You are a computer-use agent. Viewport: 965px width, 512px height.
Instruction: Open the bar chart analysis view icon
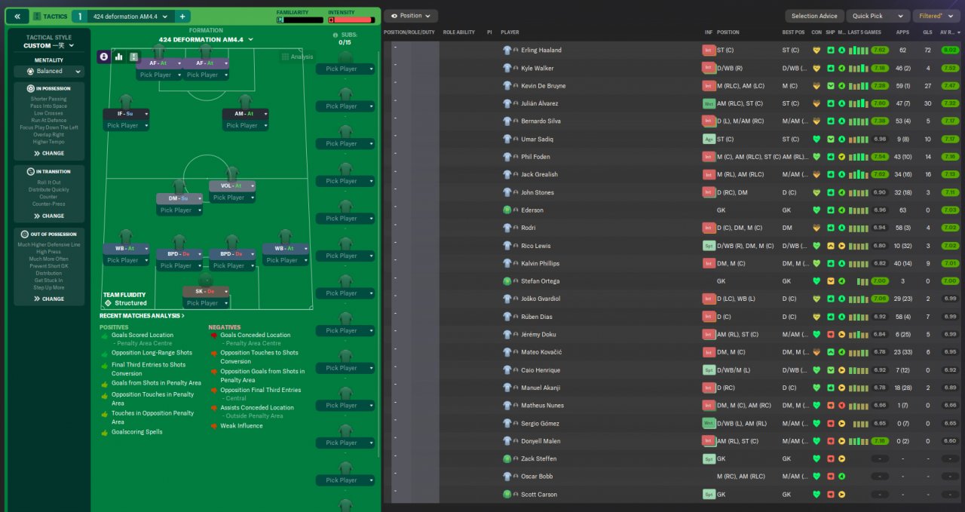[x=118, y=57]
